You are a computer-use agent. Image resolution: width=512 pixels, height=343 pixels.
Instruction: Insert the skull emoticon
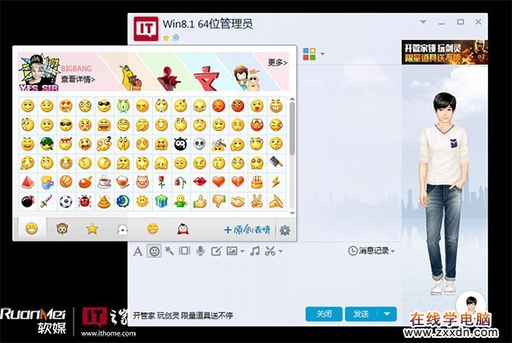(x=200, y=144)
